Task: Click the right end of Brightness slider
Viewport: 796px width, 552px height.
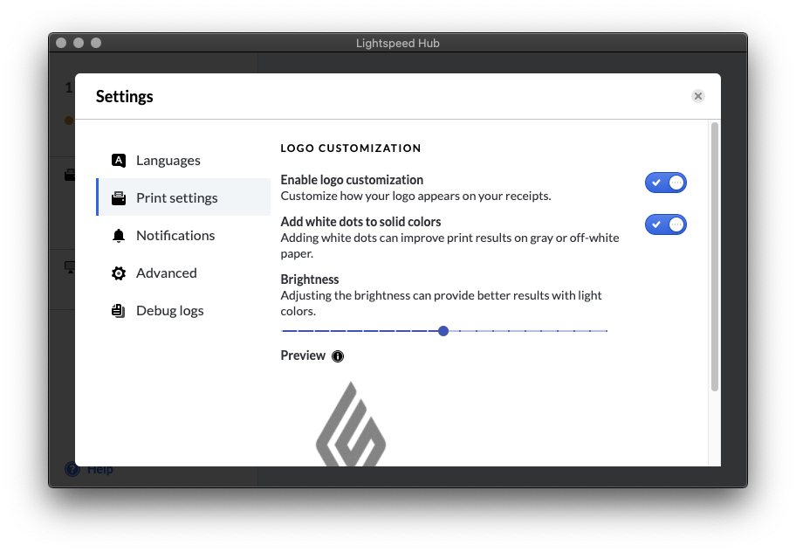Action: pyautogui.click(x=606, y=331)
